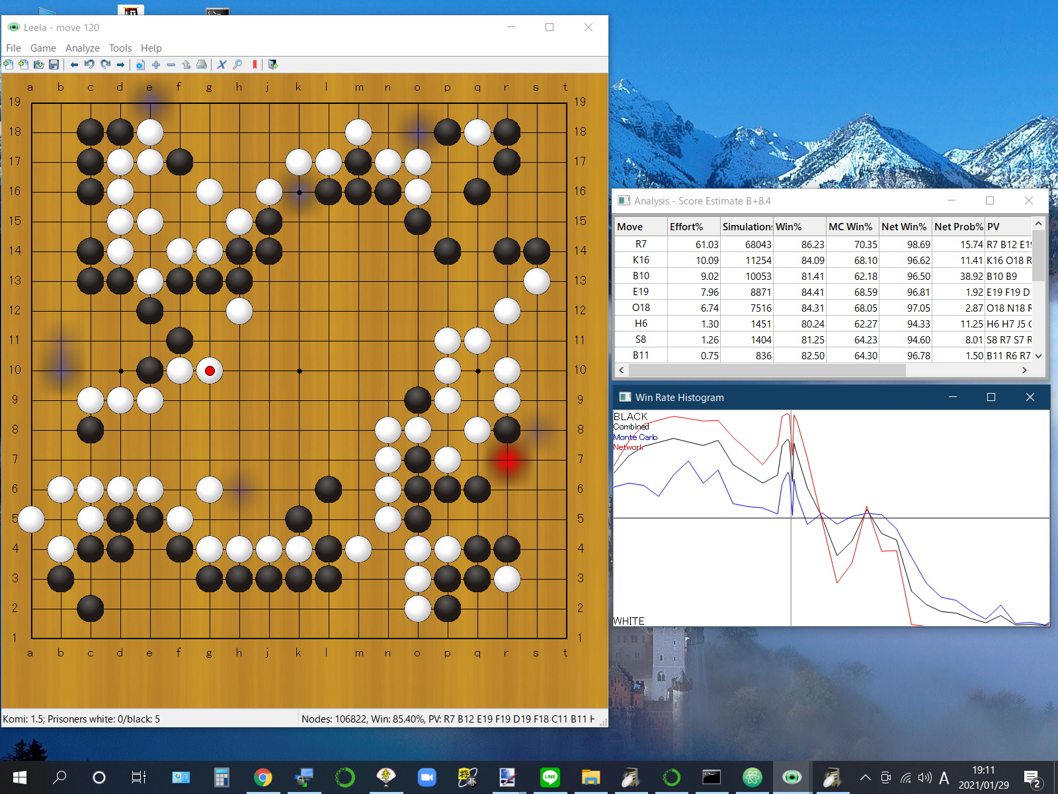Click the blue X toolbar icon

[222, 65]
